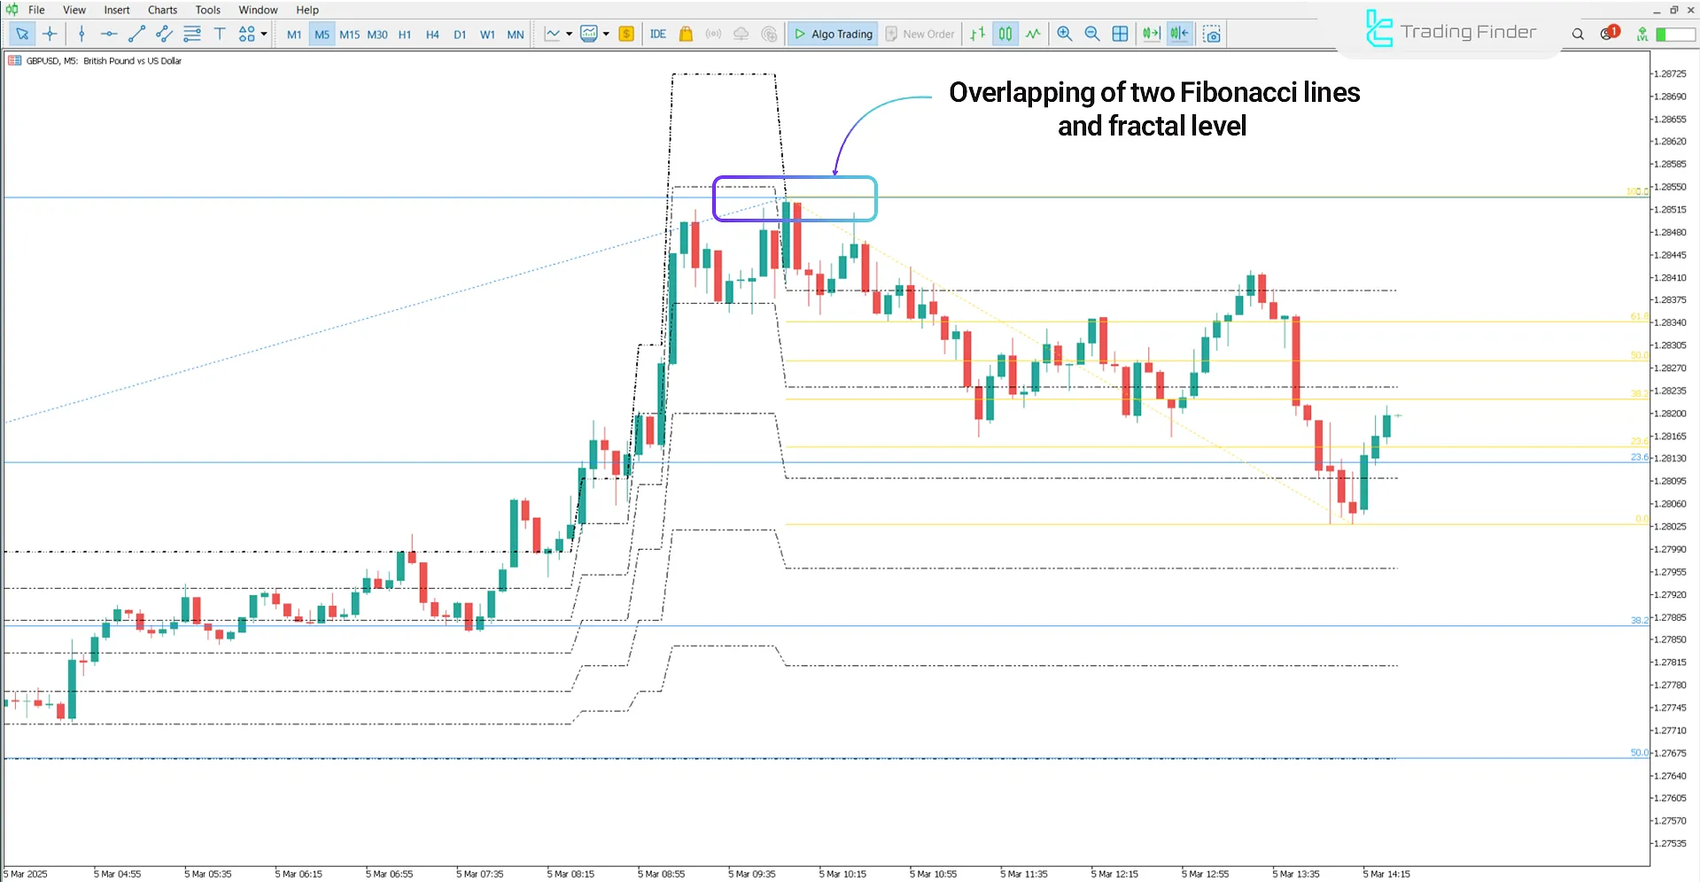Select the Text annotation tool
The image size is (1700, 882).
pyautogui.click(x=220, y=34)
